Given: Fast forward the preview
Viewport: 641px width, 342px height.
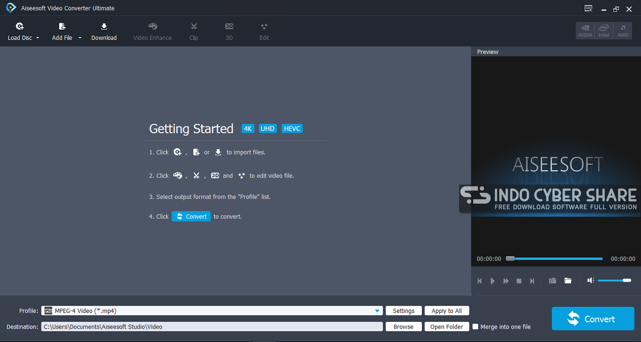Looking at the screenshot, I should pyautogui.click(x=506, y=281).
